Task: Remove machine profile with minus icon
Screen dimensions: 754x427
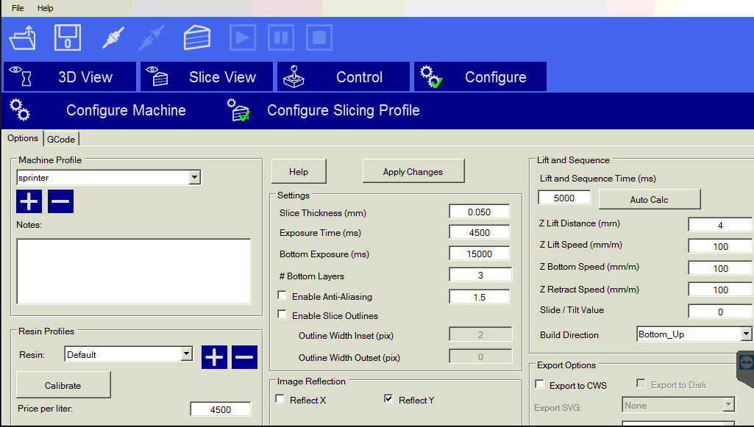Action: pos(60,201)
